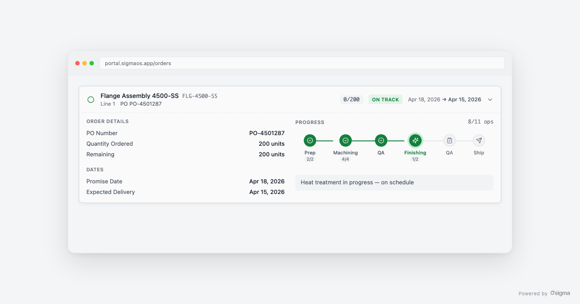Switch to the PROGRESS section
580x304 pixels.
(x=310, y=122)
